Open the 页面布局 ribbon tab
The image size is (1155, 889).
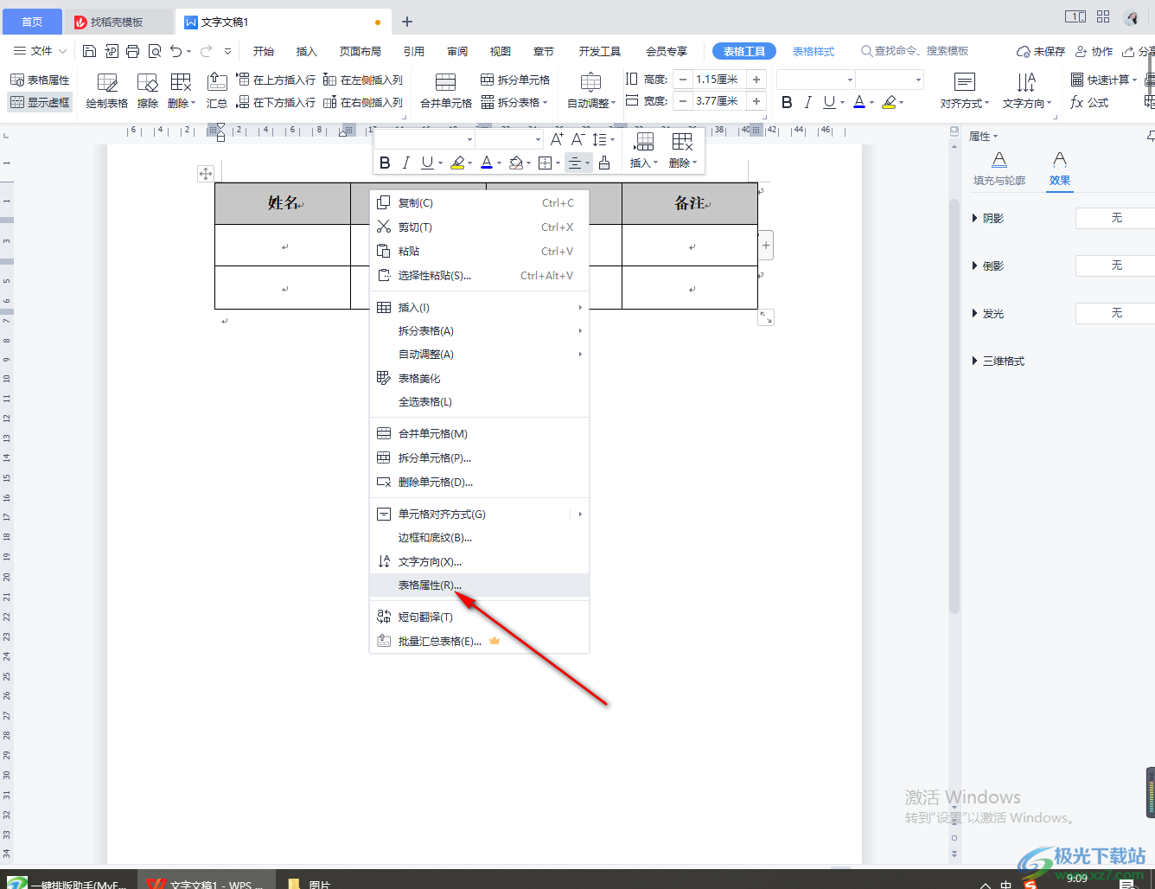click(x=361, y=51)
